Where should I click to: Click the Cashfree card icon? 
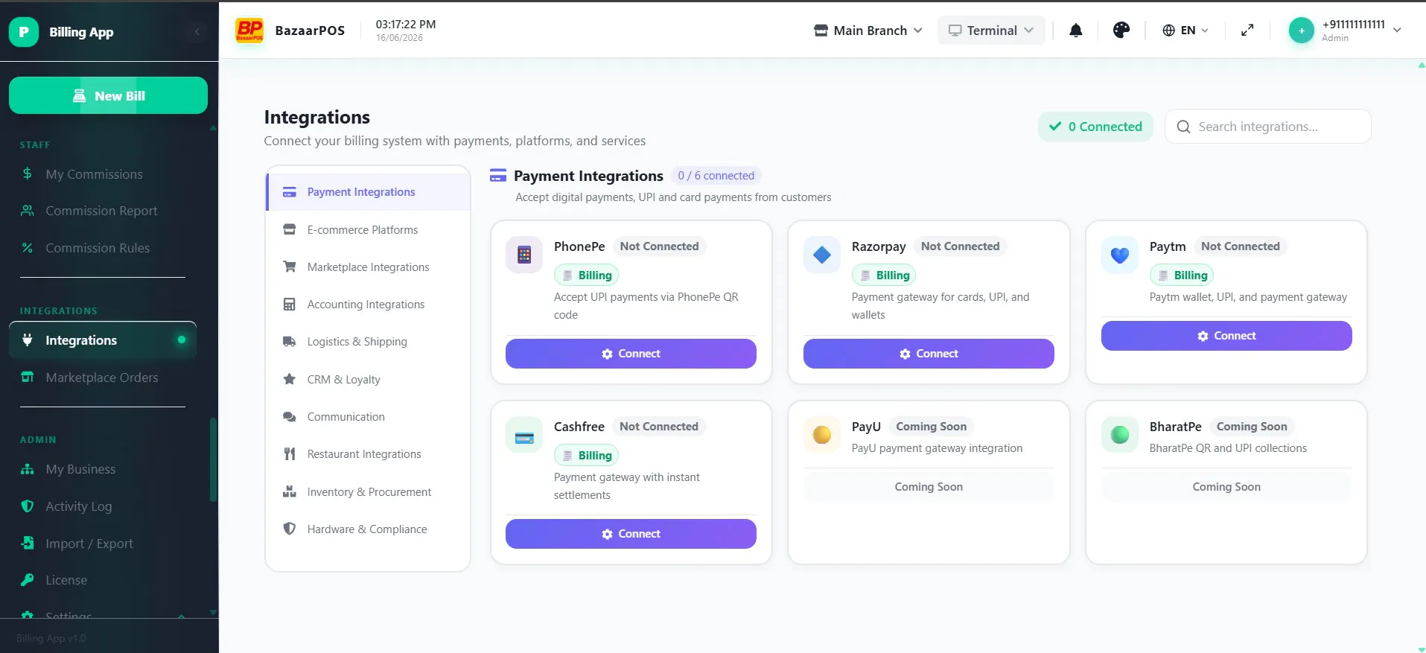524,435
